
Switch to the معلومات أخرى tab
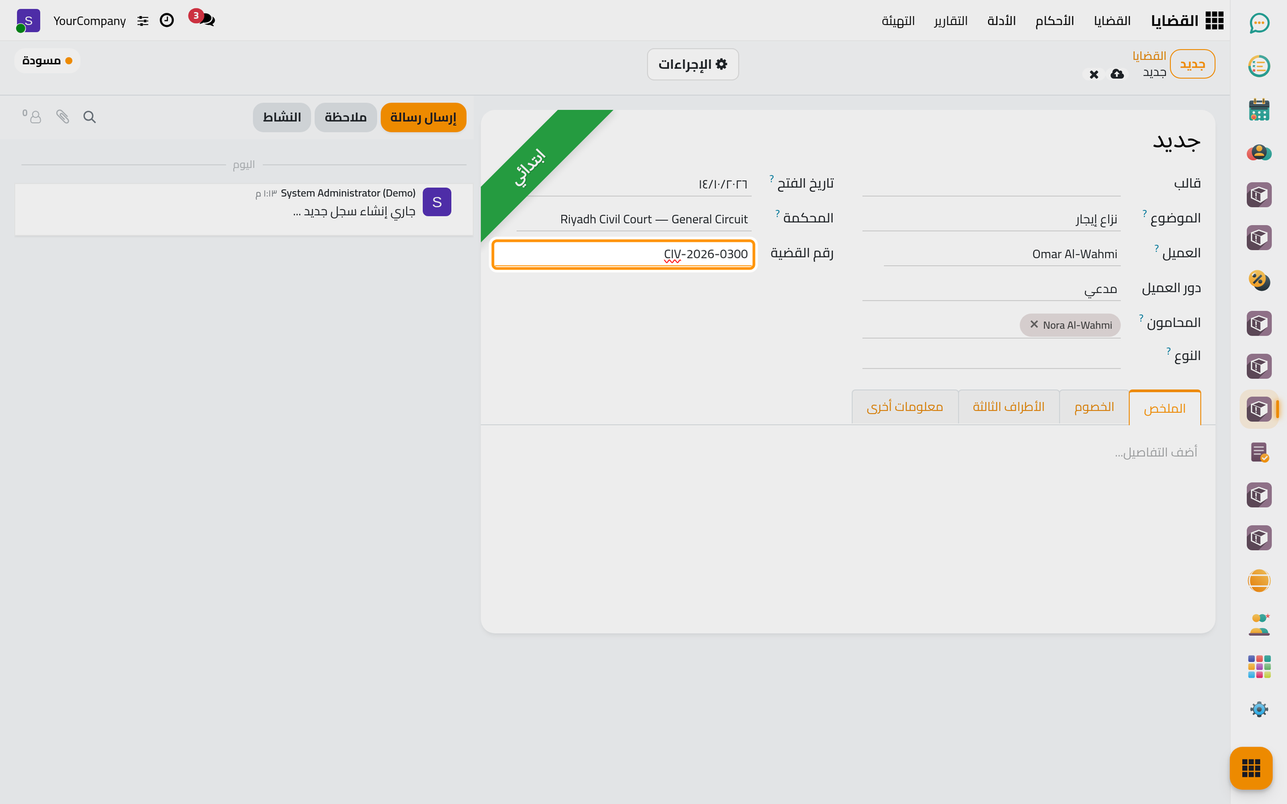tap(905, 407)
